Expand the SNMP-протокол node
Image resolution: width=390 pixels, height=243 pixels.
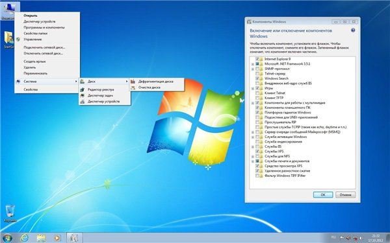click(253, 69)
